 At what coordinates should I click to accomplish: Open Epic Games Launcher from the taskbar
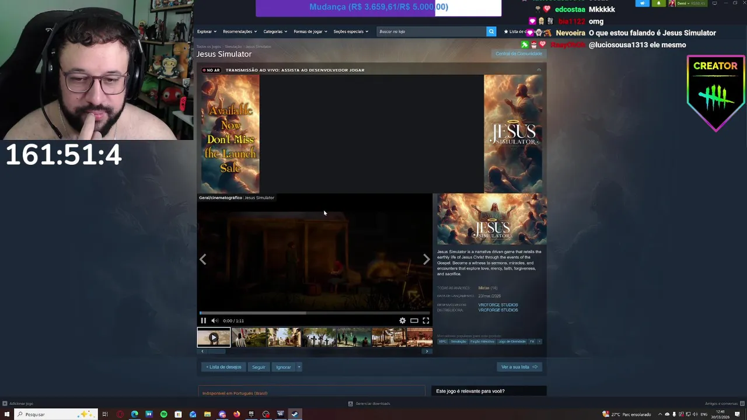click(251, 414)
